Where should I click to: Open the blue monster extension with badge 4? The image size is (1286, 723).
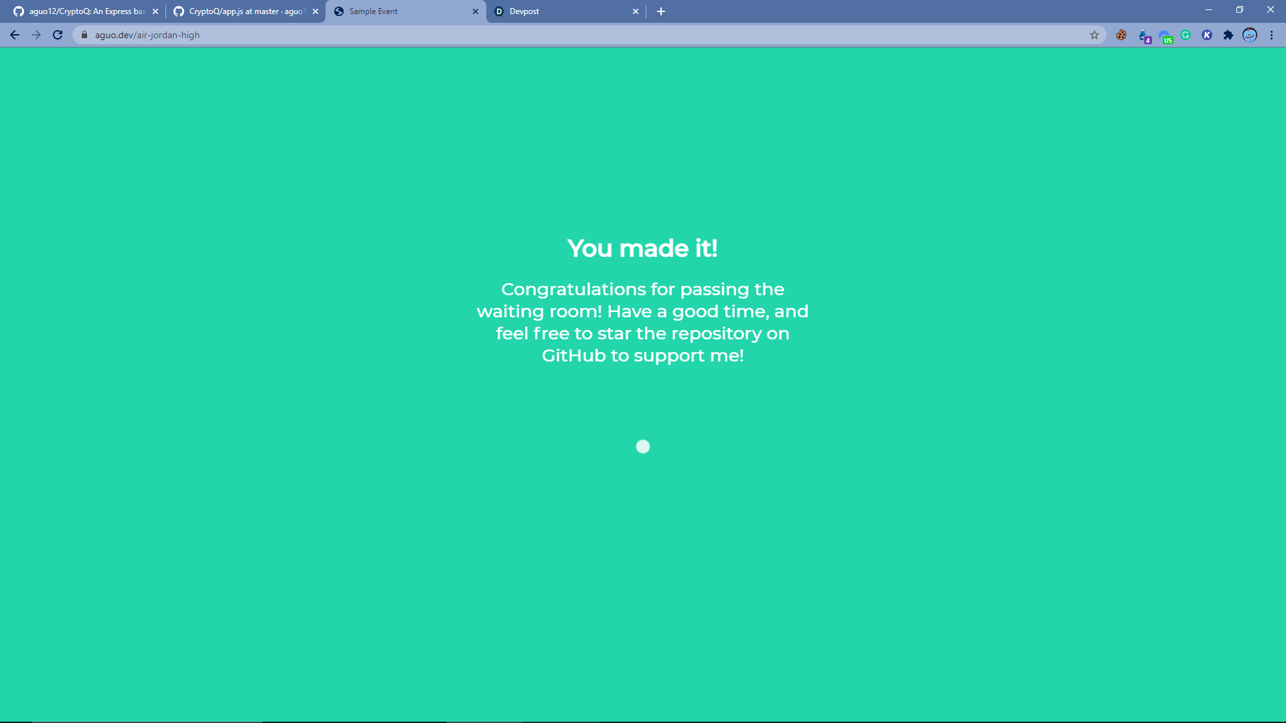[x=1143, y=35]
